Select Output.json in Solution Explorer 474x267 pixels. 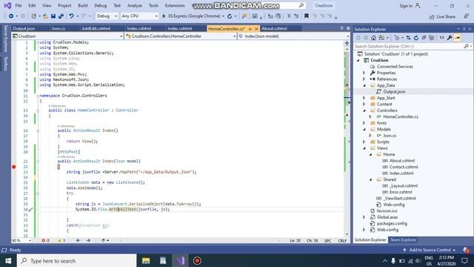click(394, 92)
